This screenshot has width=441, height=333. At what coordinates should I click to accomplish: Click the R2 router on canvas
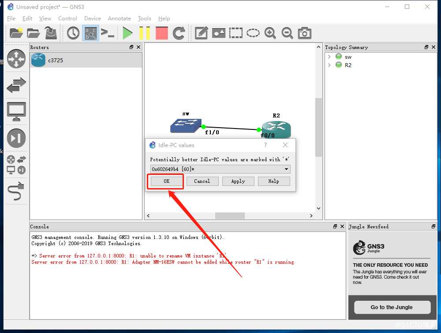[276, 129]
